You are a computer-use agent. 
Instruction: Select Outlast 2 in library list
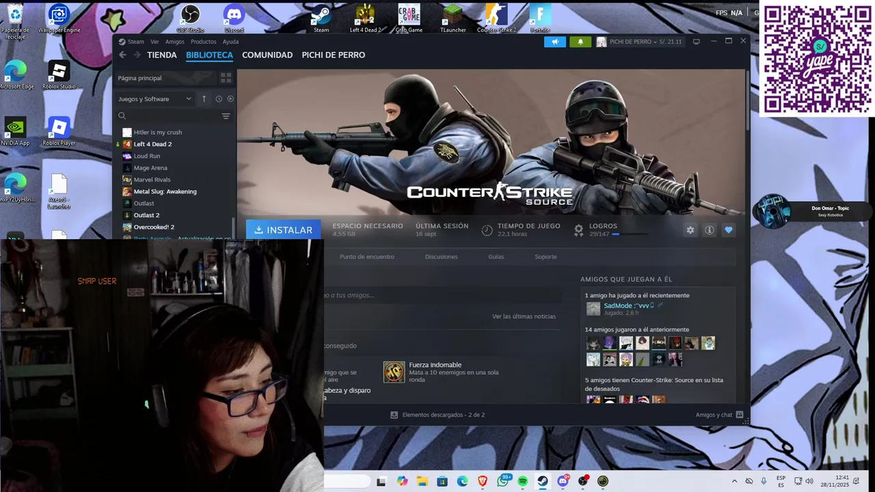[146, 215]
